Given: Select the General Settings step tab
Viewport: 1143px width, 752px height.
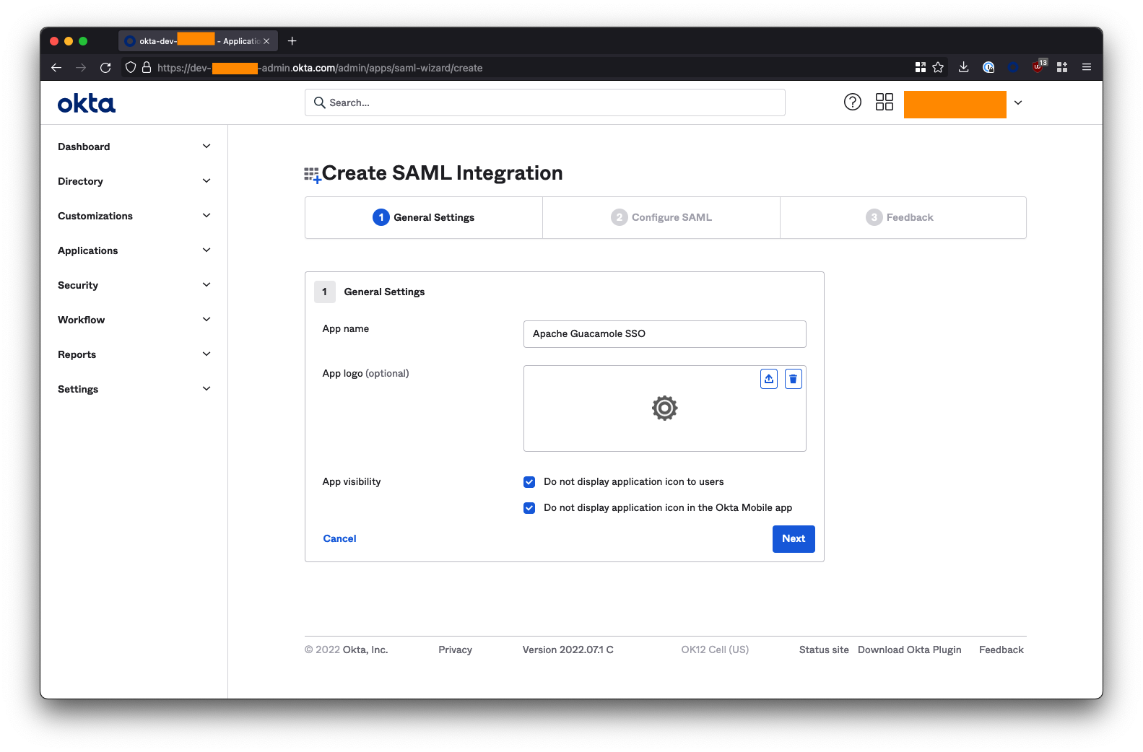Looking at the screenshot, I should 424,217.
